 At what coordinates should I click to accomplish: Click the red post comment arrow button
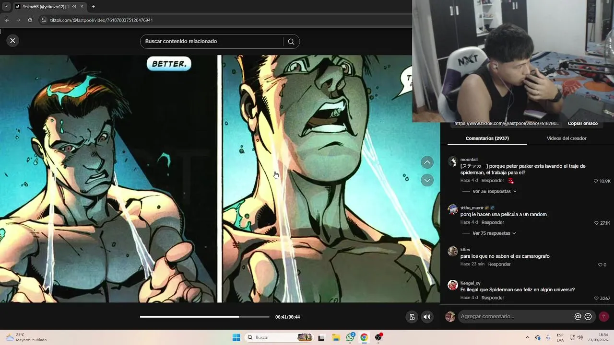[604, 317]
